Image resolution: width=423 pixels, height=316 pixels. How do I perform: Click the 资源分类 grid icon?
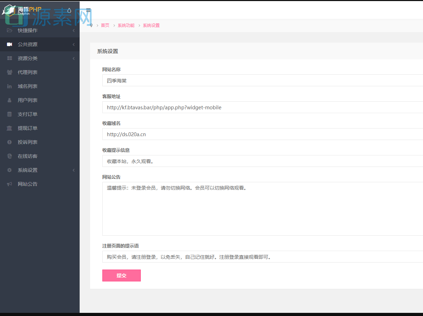[x=9, y=58]
